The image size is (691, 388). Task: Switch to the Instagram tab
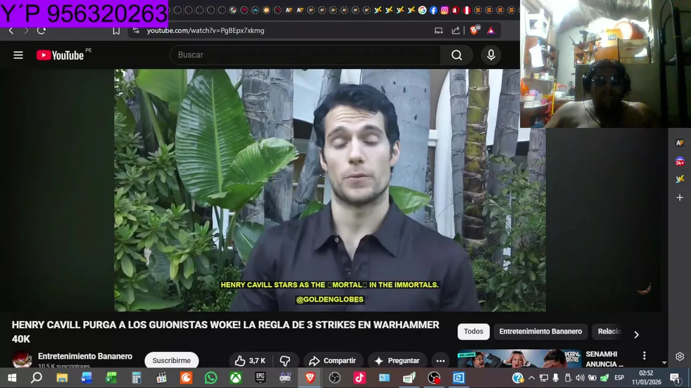444,10
